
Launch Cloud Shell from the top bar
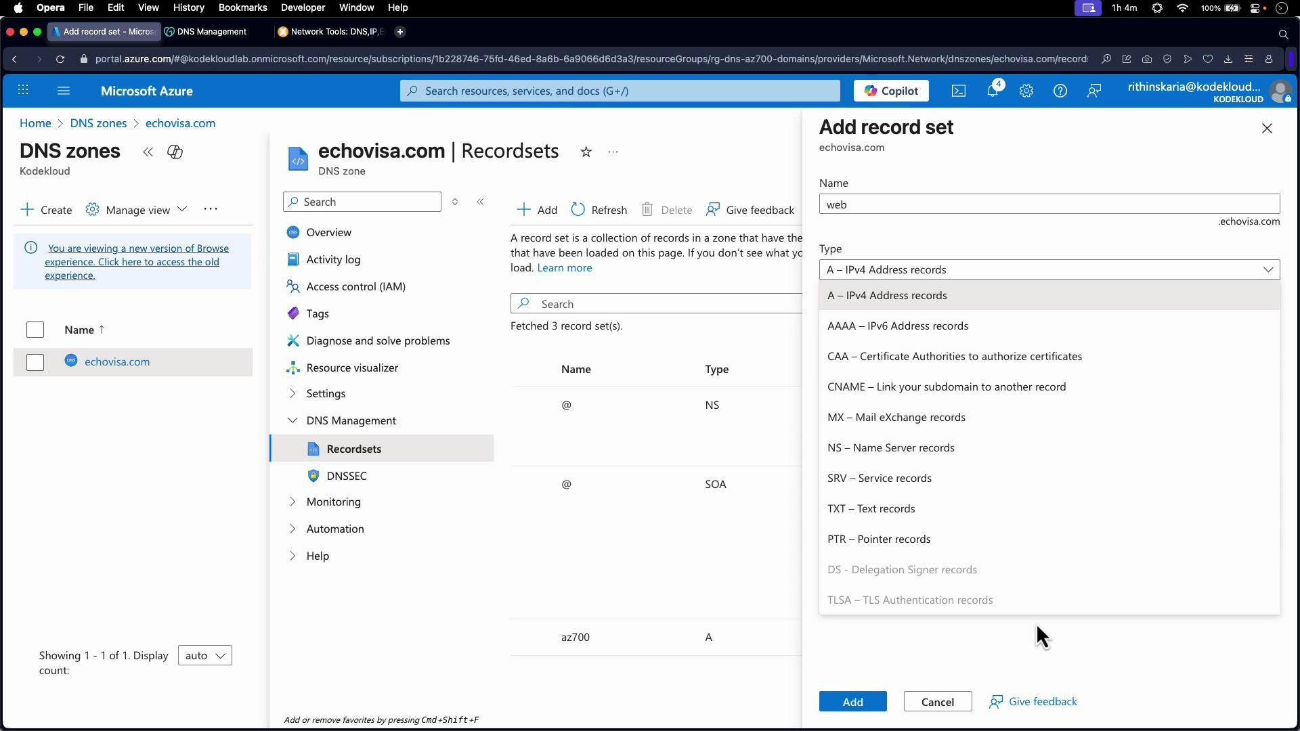959,91
